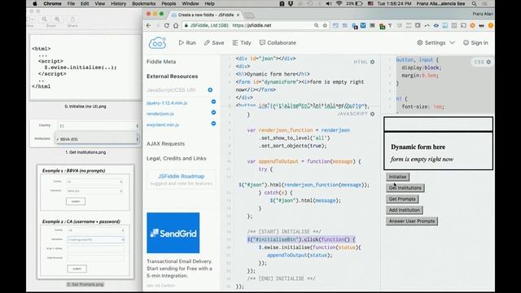Open renderjson.js link
Image resolution: width=521 pixels, height=293 pixels.
point(160,114)
